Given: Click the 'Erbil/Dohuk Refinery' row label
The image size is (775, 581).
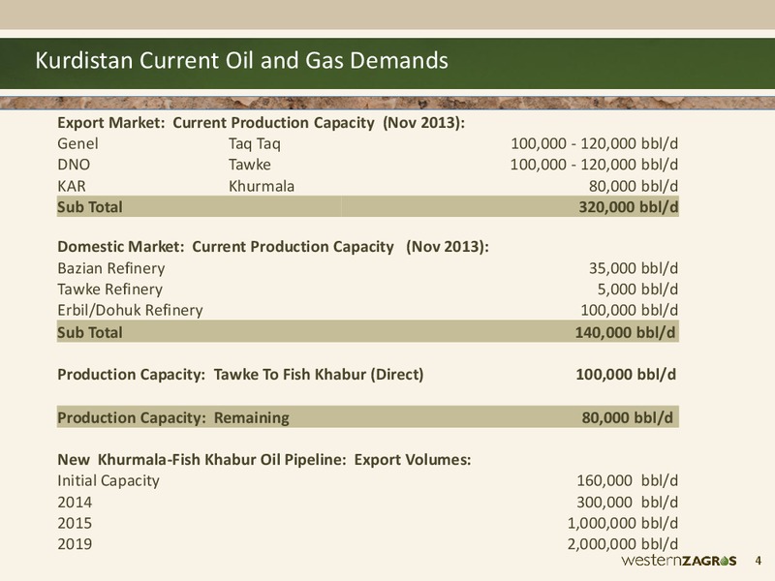Looking at the screenshot, I should [x=130, y=310].
